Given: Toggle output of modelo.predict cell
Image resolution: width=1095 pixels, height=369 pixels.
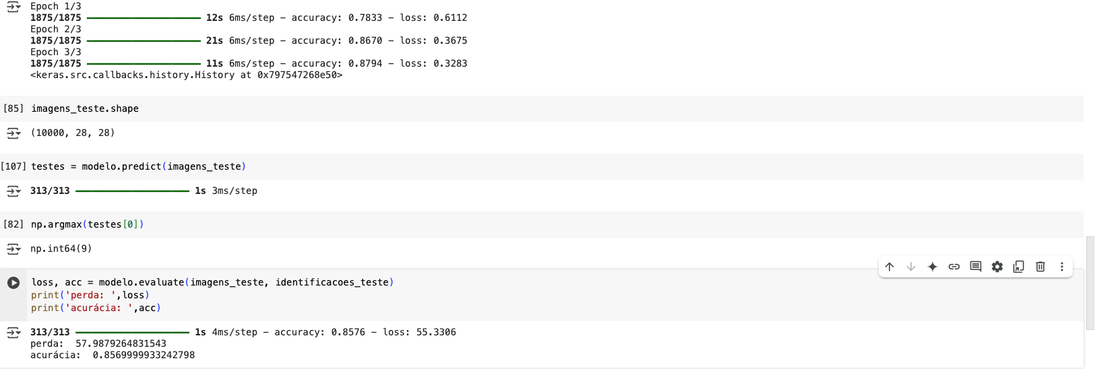Looking at the screenshot, I should pyautogui.click(x=13, y=191).
